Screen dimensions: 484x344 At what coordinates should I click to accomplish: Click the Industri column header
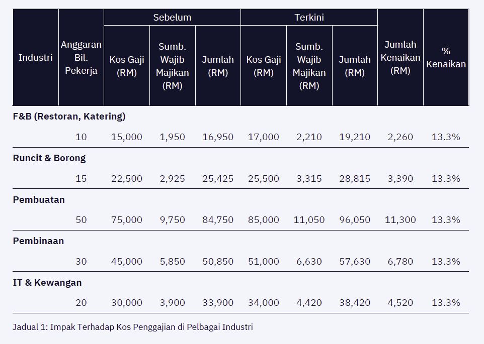pyautogui.click(x=35, y=57)
